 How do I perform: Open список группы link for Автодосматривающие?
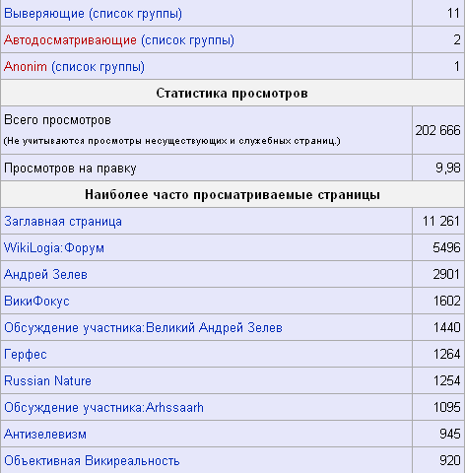click(188, 40)
